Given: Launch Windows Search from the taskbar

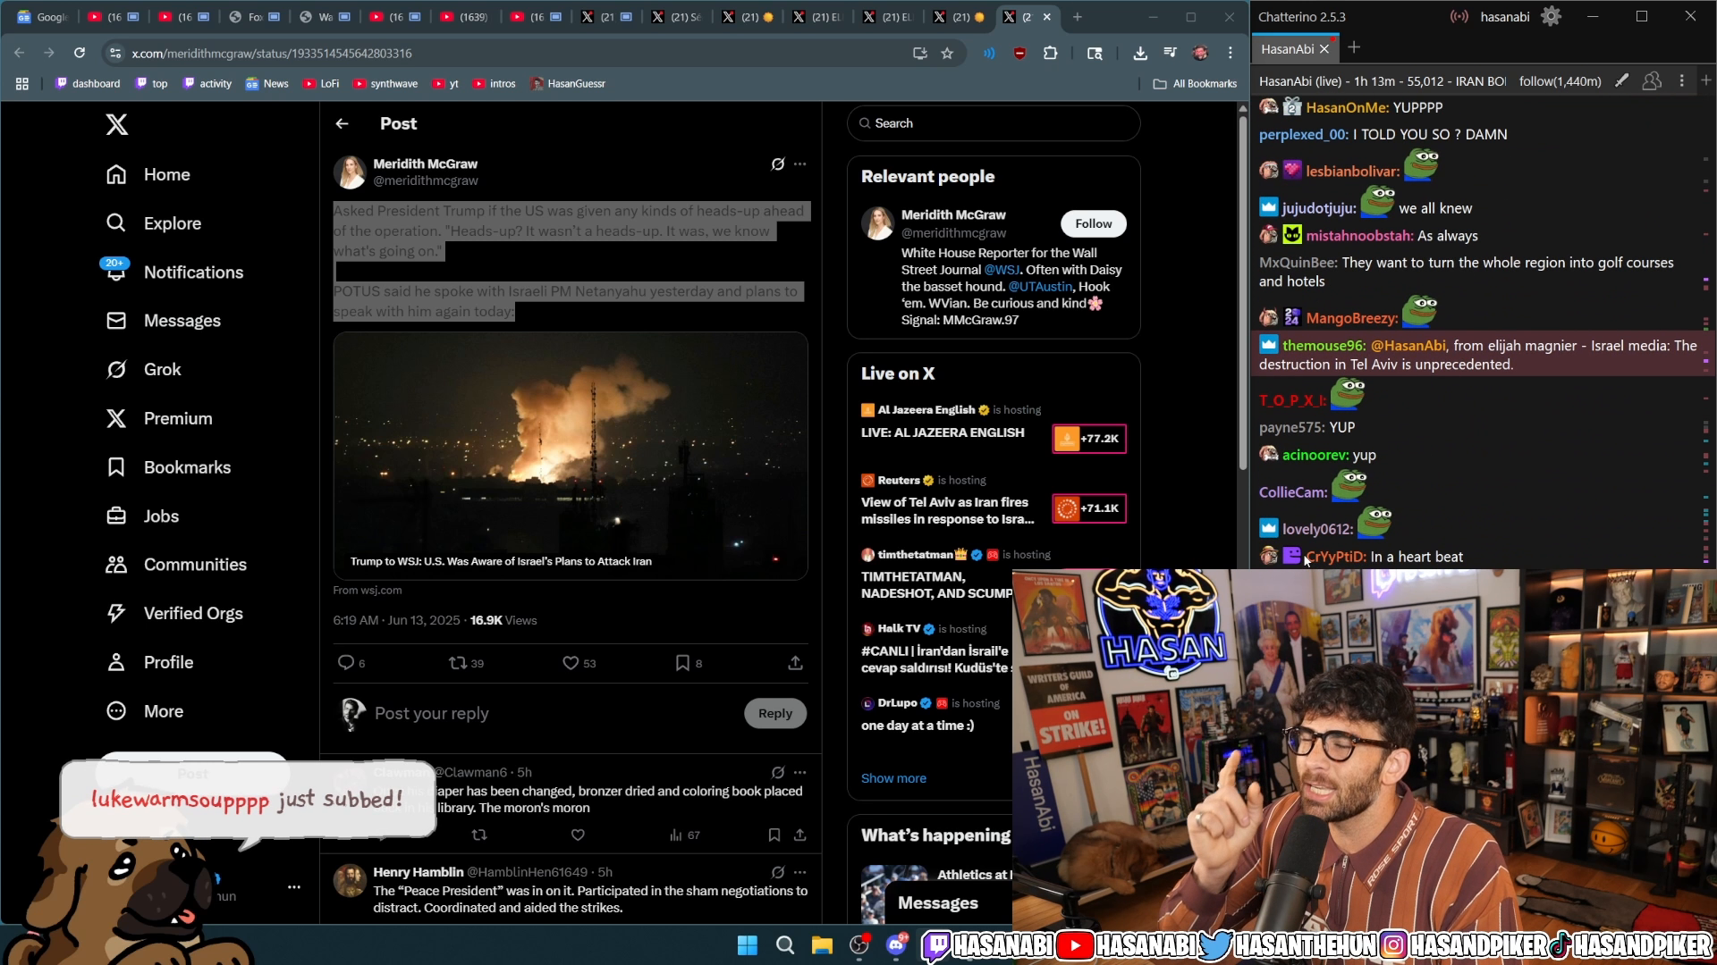Looking at the screenshot, I should click(784, 944).
